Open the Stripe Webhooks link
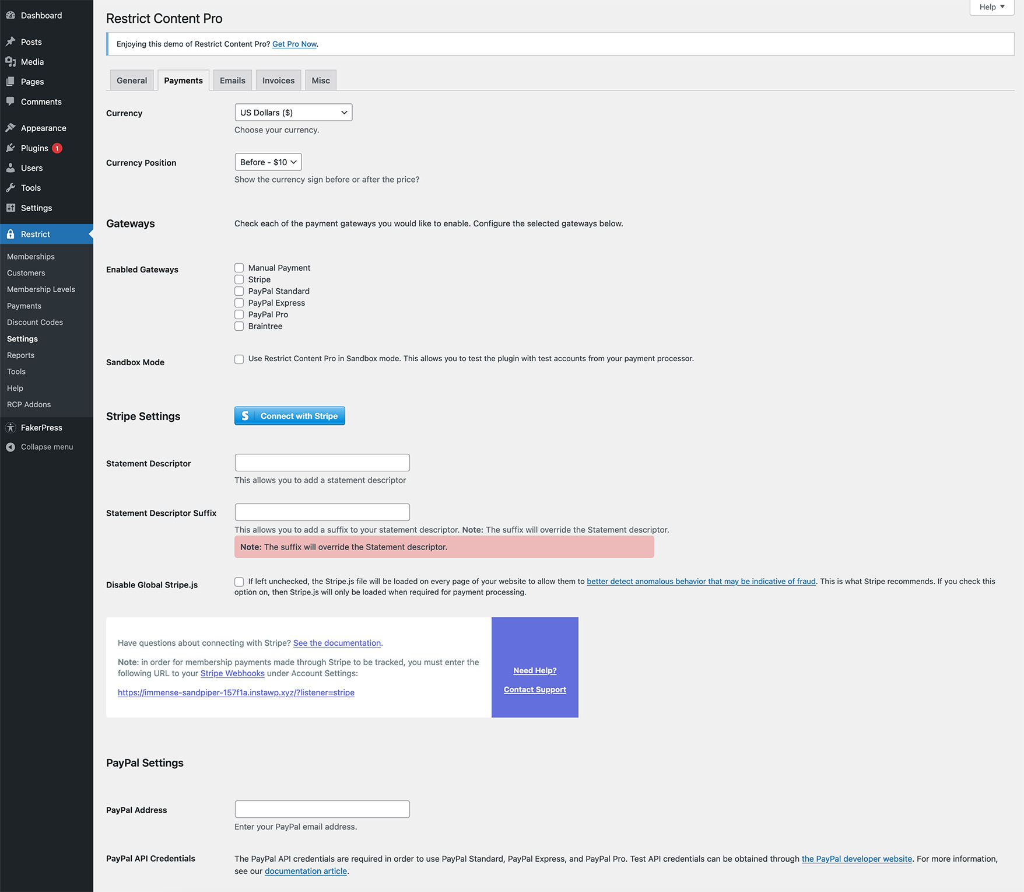Image resolution: width=1024 pixels, height=892 pixels. tap(233, 673)
